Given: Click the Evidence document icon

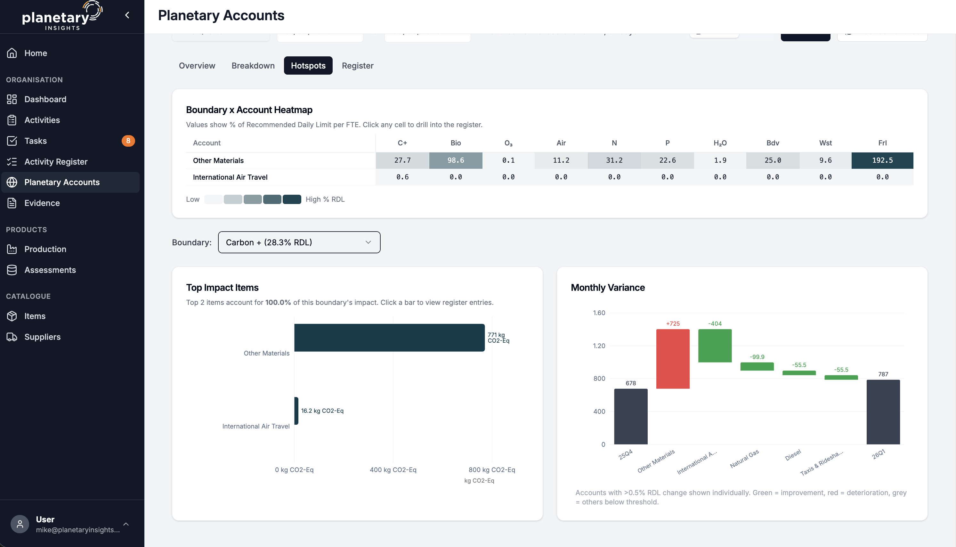Looking at the screenshot, I should [12, 203].
